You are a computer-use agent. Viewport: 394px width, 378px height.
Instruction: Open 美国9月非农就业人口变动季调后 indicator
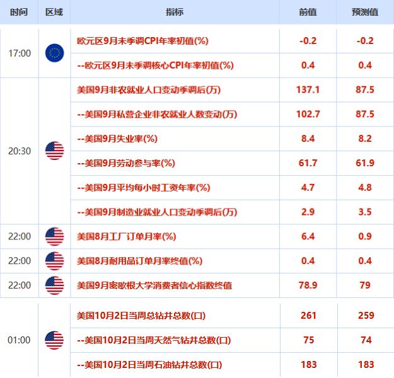point(149,90)
